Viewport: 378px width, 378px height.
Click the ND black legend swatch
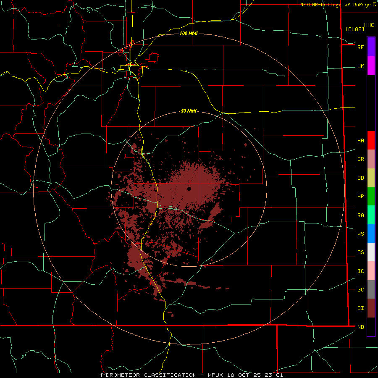click(x=371, y=327)
